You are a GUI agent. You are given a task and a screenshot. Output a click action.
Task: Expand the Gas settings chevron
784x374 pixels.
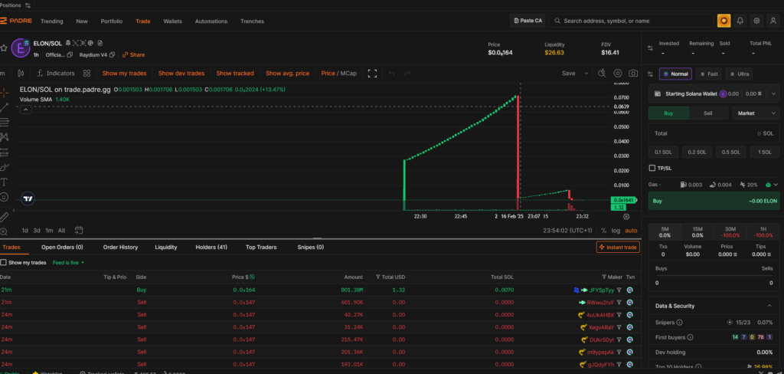pyautogui.click(x=776, y=185)
